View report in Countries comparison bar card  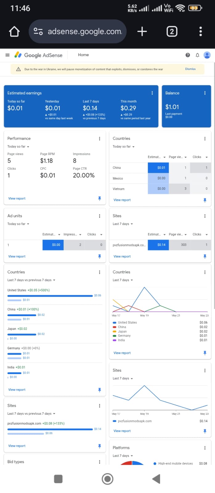click(17, 390)
